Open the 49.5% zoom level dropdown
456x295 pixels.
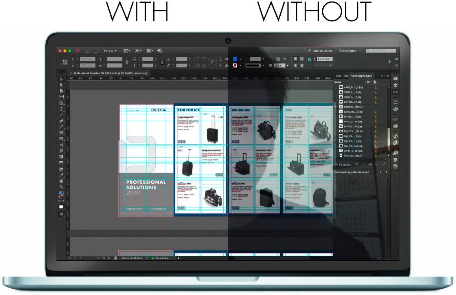pyautogui.click(x=110, y=51)
